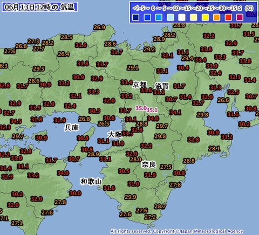Select the 兵庫 prefecture label
The image size is (259, 235).
(72, 128)
